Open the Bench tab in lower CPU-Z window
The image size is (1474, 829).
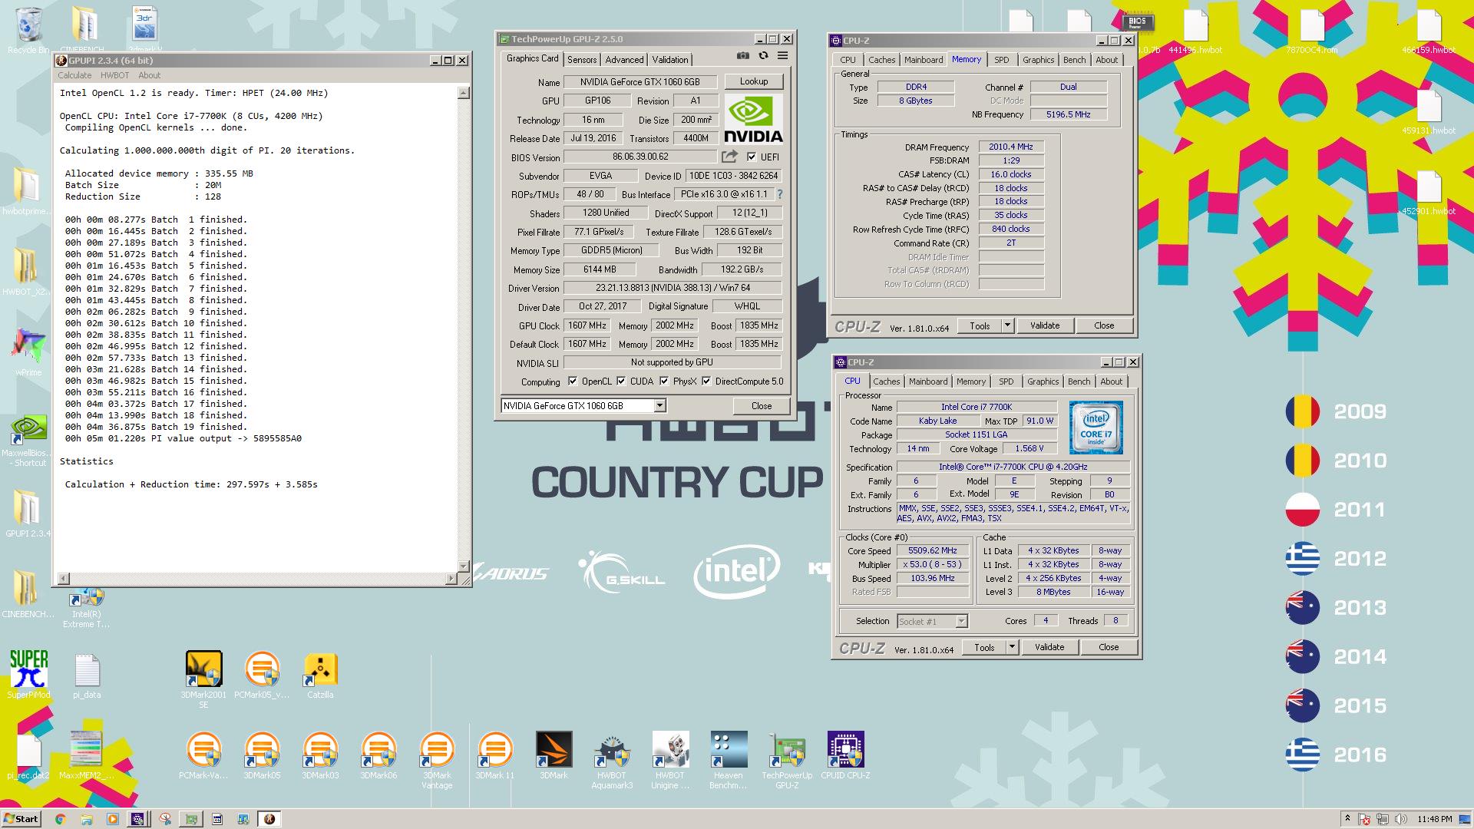tap(1079, 381)
